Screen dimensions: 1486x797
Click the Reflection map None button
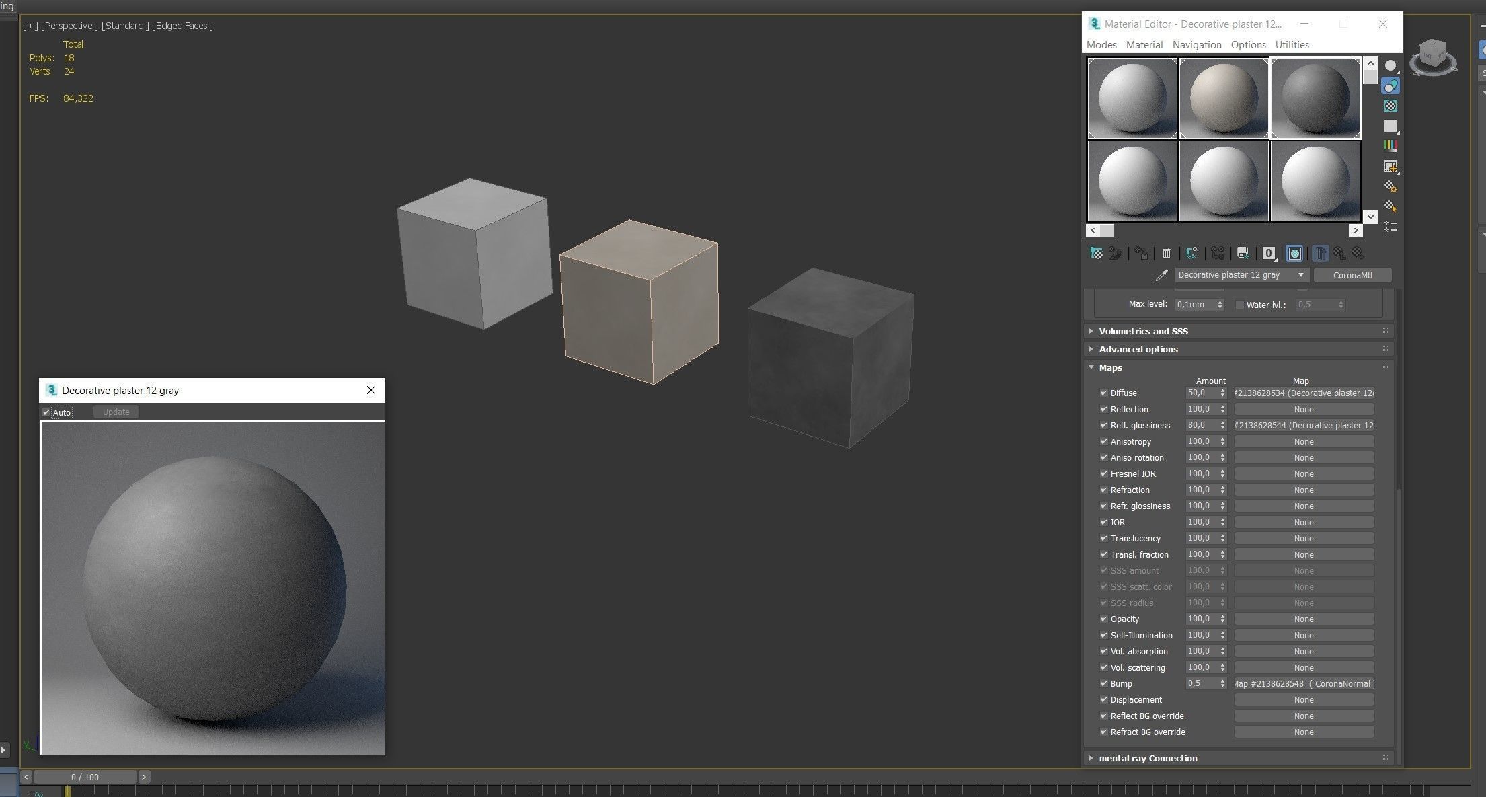[x=1303, y=410]
